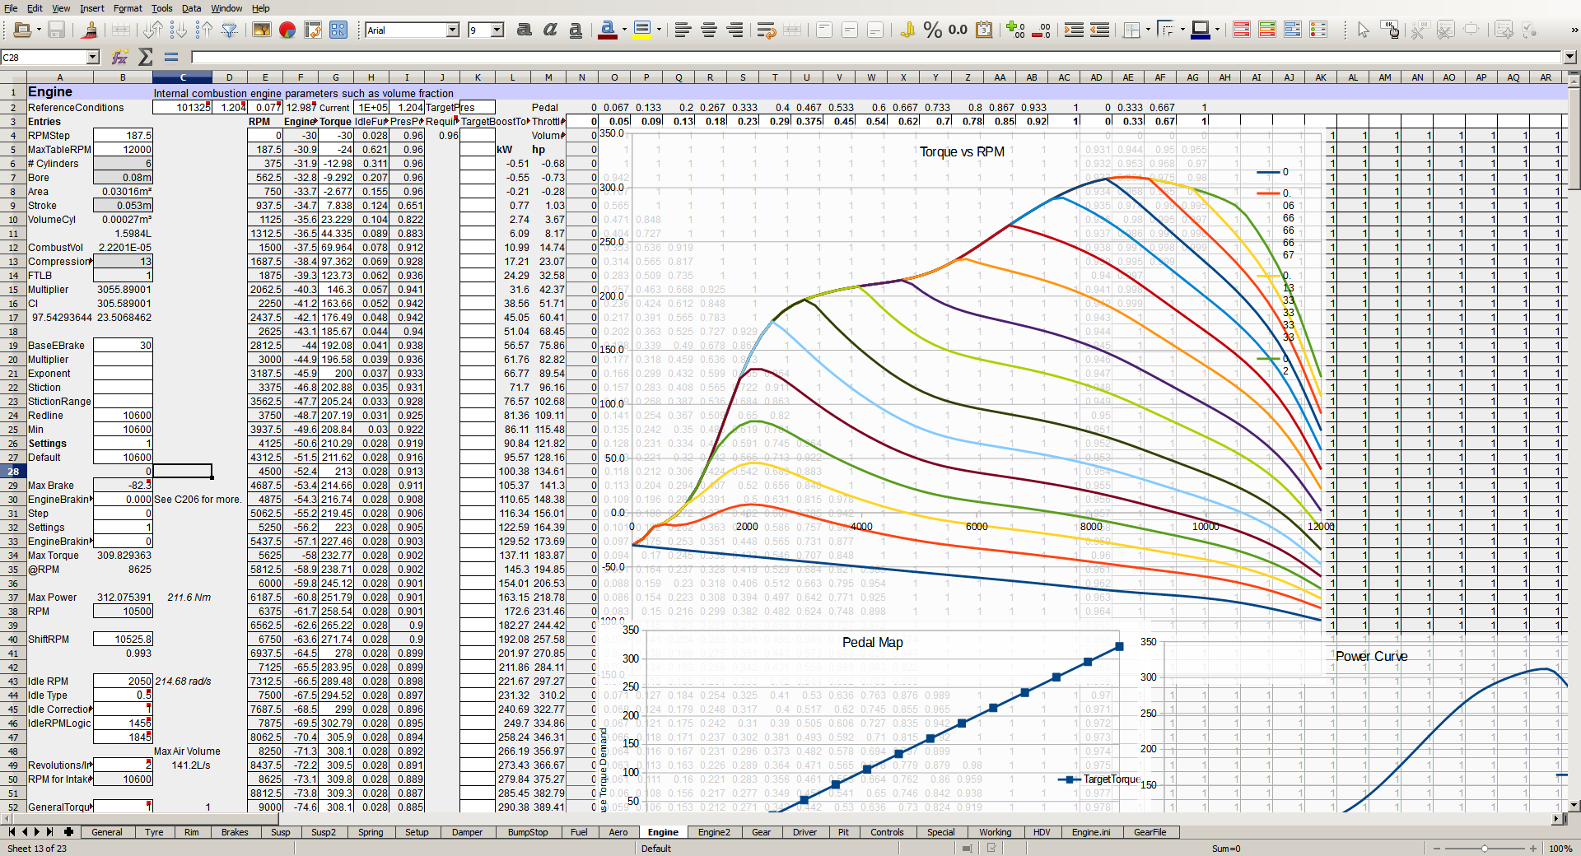Decrease cell indent
This screenshot has height=856, width=1581.
coord(1099,30)
